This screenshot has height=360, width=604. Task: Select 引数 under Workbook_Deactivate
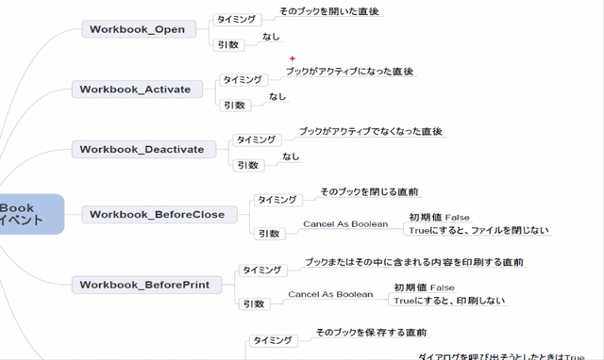tap(248, 165)
